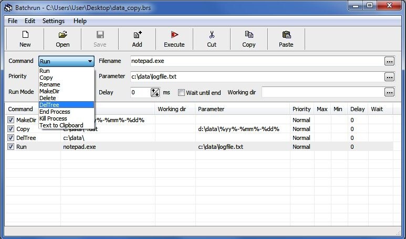Open the Edit menu
This screenshot has width=406, height=239.
click(30, 21)
